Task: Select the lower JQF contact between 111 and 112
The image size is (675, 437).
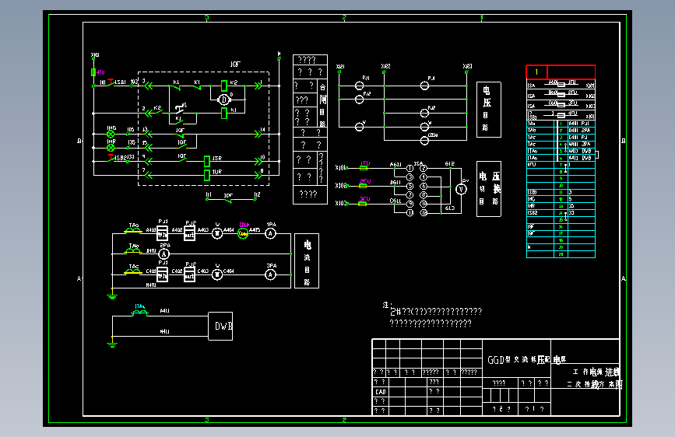Action: point(228,199)
